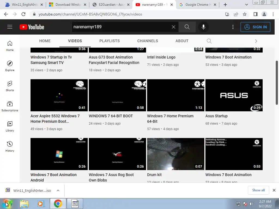Switch to the HOME channel tab
The height and width of the screenshot is (209, 279).
(x=45, y=41)
